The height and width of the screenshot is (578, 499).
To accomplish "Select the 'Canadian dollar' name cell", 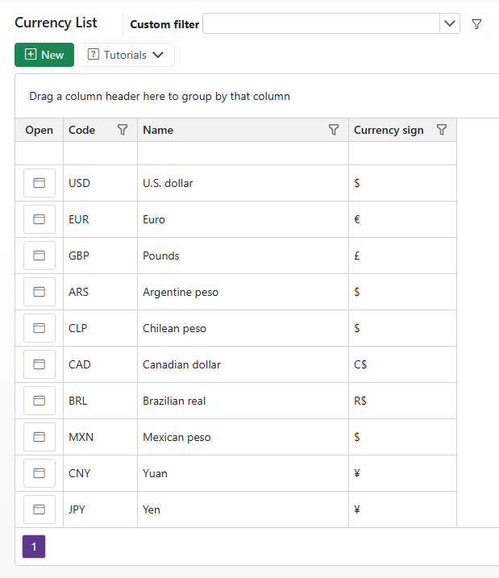I will (243, 364).
